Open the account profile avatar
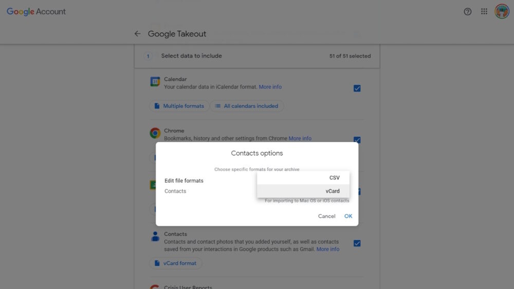Viewport: 514px width, 289px height. 502,11
